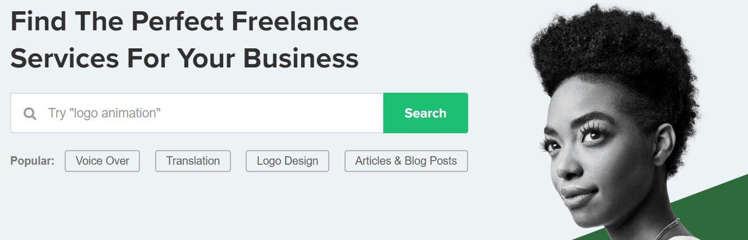Screen dimensions: 748x240
Task: Choose the Logo Design popular tag
Action: pos(287,161)
